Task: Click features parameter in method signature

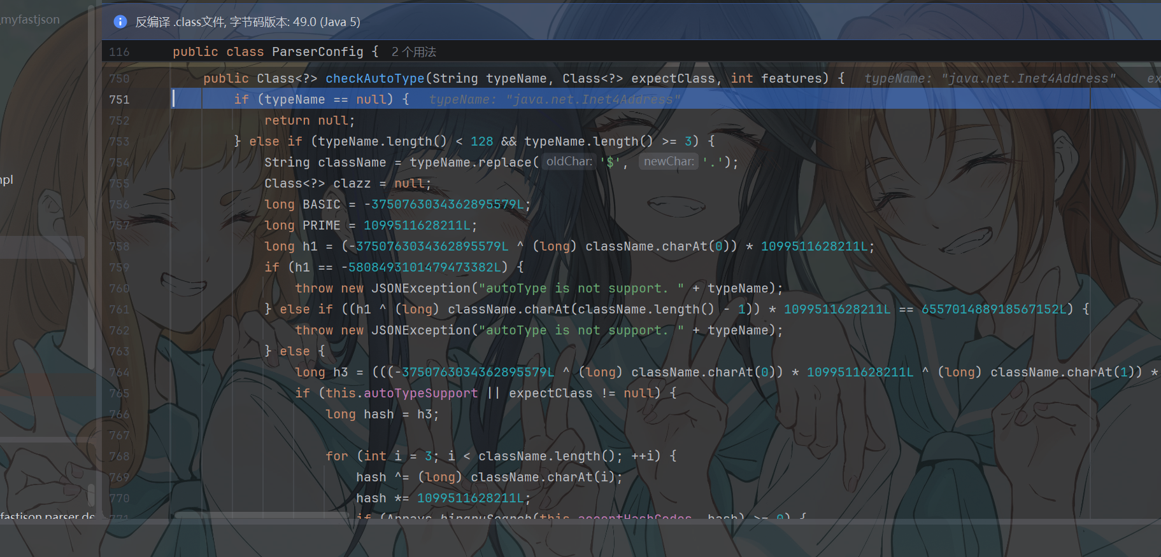Action: coord(791,79)
